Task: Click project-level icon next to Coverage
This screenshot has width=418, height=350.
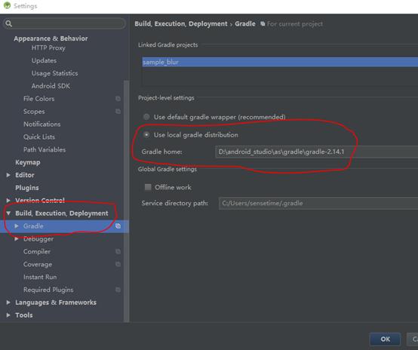Action: [x=118, y=264]
